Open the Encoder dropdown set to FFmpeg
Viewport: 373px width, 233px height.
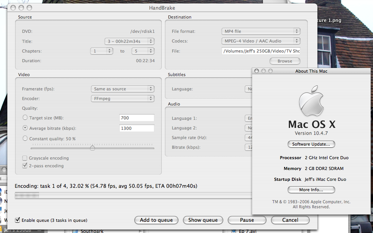click(123, 99)
